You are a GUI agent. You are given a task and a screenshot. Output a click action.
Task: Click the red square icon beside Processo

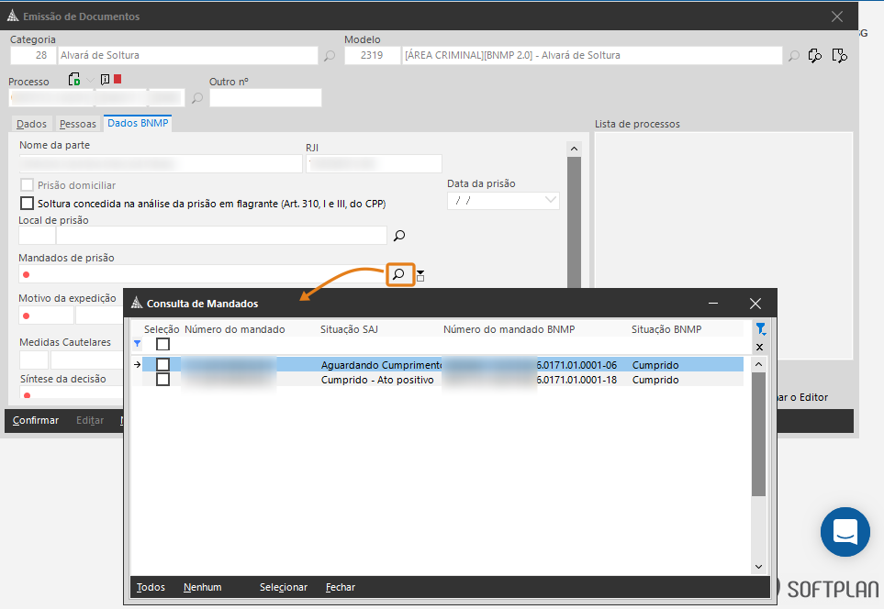tap(117, 80)
